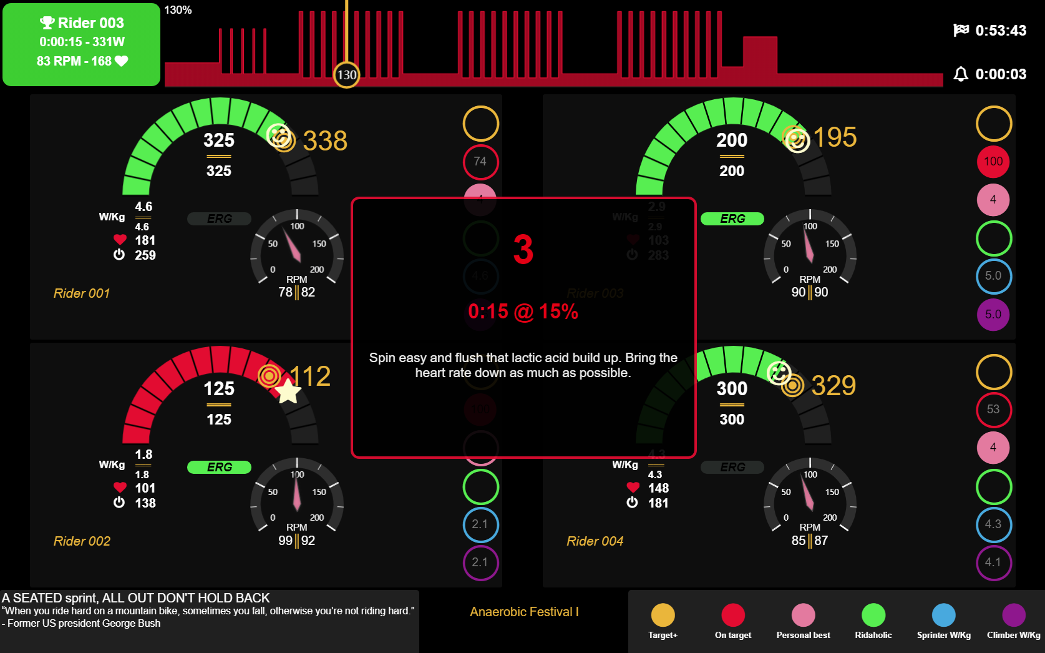Click Rider 004's heart rate icon
The image size is (1045, 653).
[x=633, y=488]
